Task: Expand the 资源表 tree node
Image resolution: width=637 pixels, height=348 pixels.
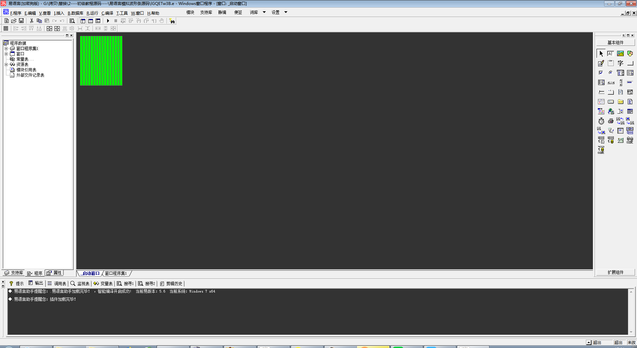Action: pyautogui.click(x=6, y=64)
